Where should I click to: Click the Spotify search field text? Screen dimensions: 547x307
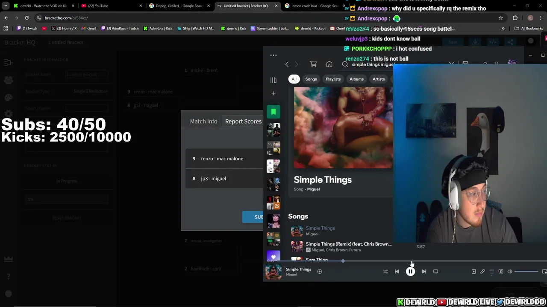(x=373, y=64)
